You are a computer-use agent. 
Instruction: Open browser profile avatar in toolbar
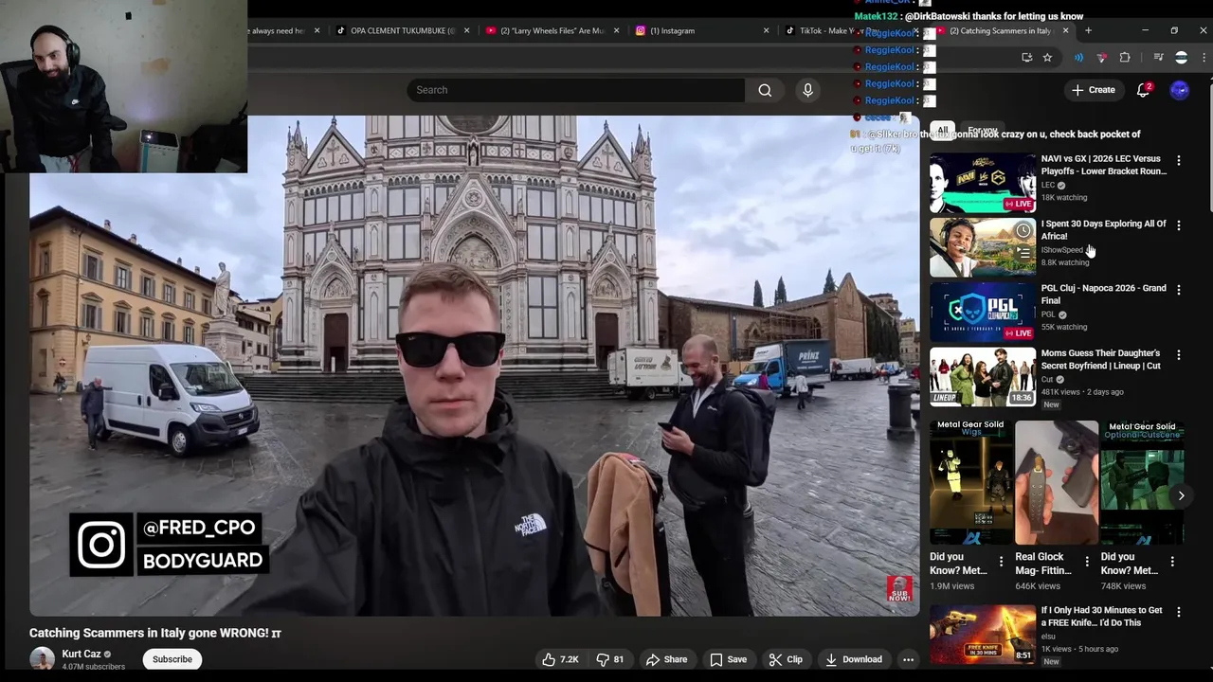pyautogui.click(x=1181, y=58)
